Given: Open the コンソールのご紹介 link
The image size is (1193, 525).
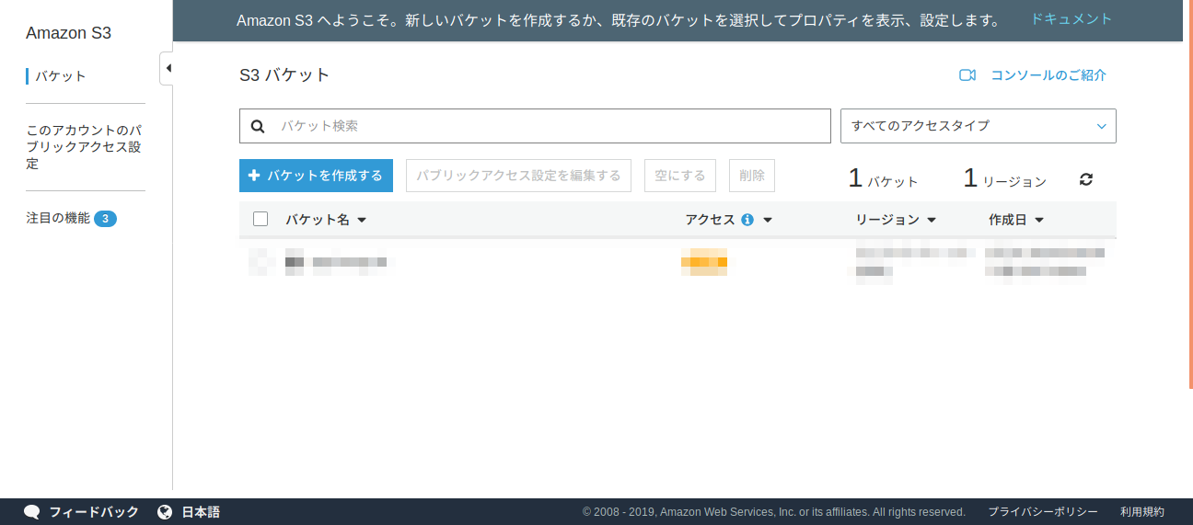Looking at the screenshot, I should [x=1048, y=75].
